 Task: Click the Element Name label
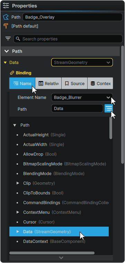(x=32, y=98)
